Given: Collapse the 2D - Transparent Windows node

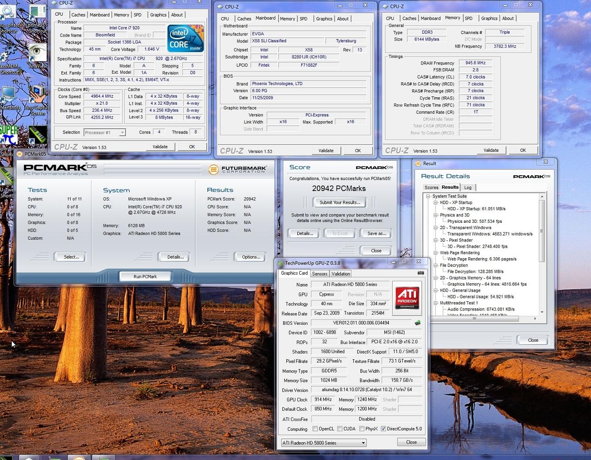Looking at the screenshot, I should click(x=435, y=228).
